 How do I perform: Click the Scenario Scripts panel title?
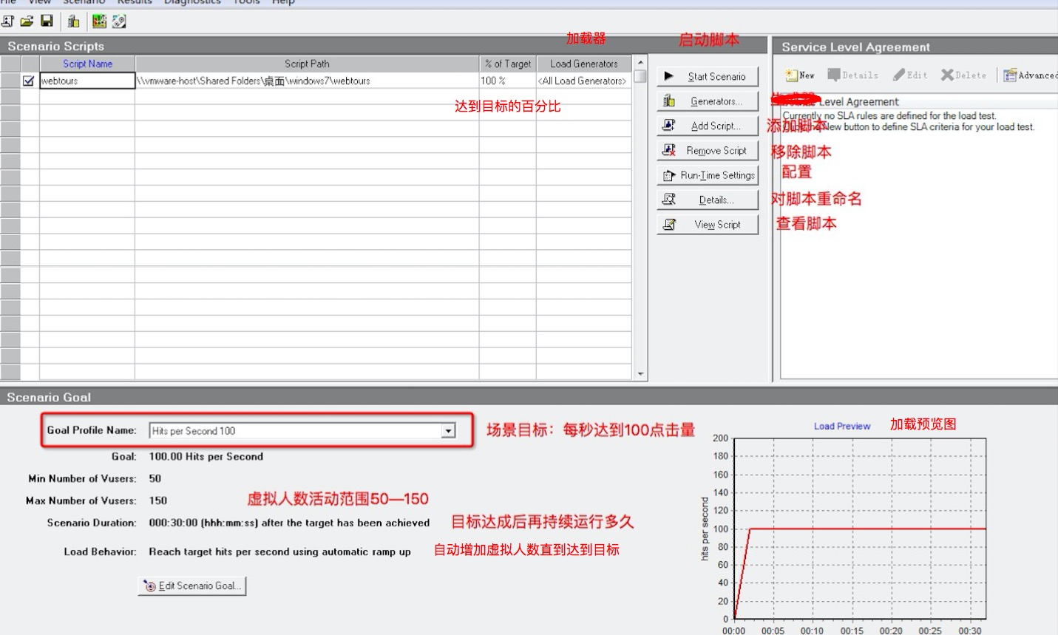[x=56, y=46]
